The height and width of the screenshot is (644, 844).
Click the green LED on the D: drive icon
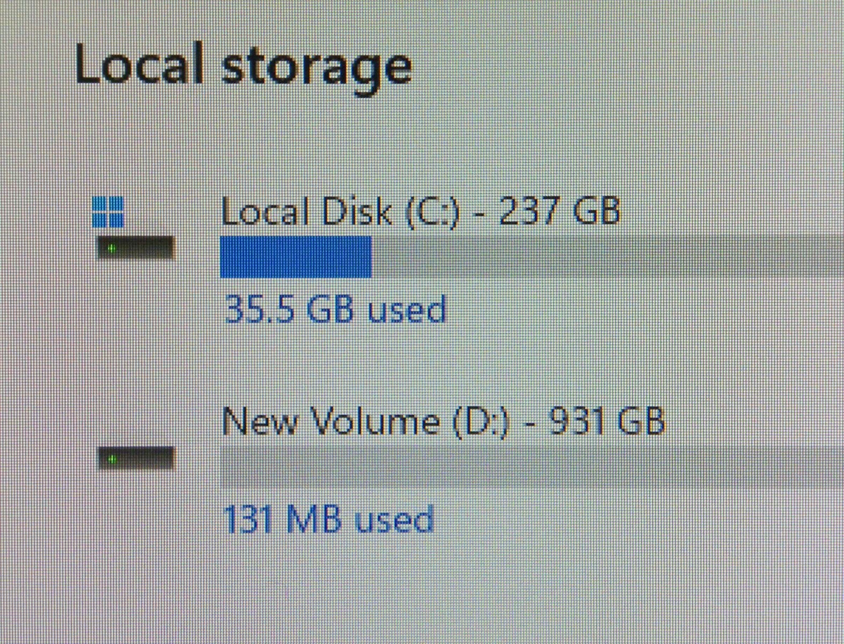point(112,459)
